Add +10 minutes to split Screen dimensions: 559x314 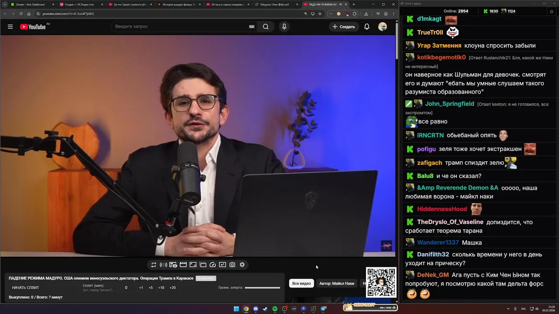click(161, 288)
